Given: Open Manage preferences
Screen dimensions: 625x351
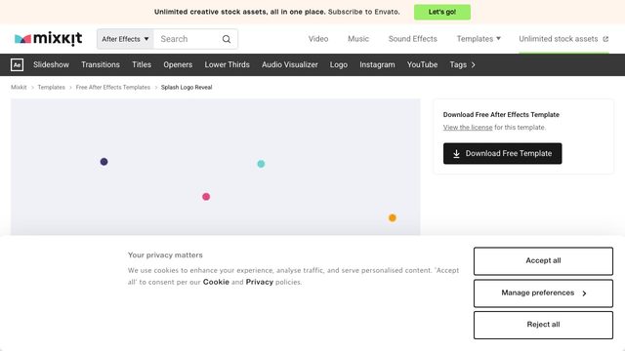Looking at the screenshot, I should coord(543,292).
